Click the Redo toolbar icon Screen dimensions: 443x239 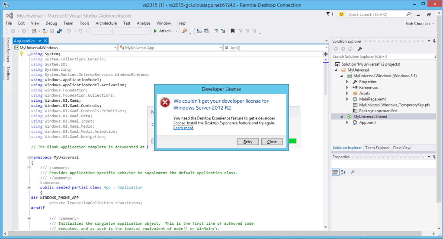pos(80,31)
